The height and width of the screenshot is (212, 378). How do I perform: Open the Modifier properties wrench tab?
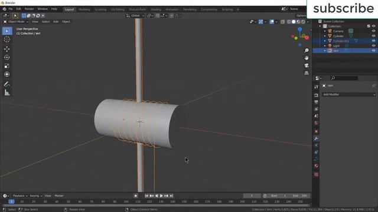tap(317, 138)
